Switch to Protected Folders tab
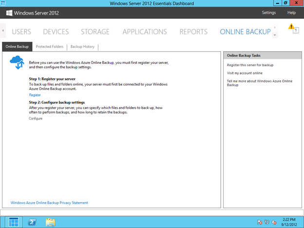Screen dimensions: 304x228 49,47
